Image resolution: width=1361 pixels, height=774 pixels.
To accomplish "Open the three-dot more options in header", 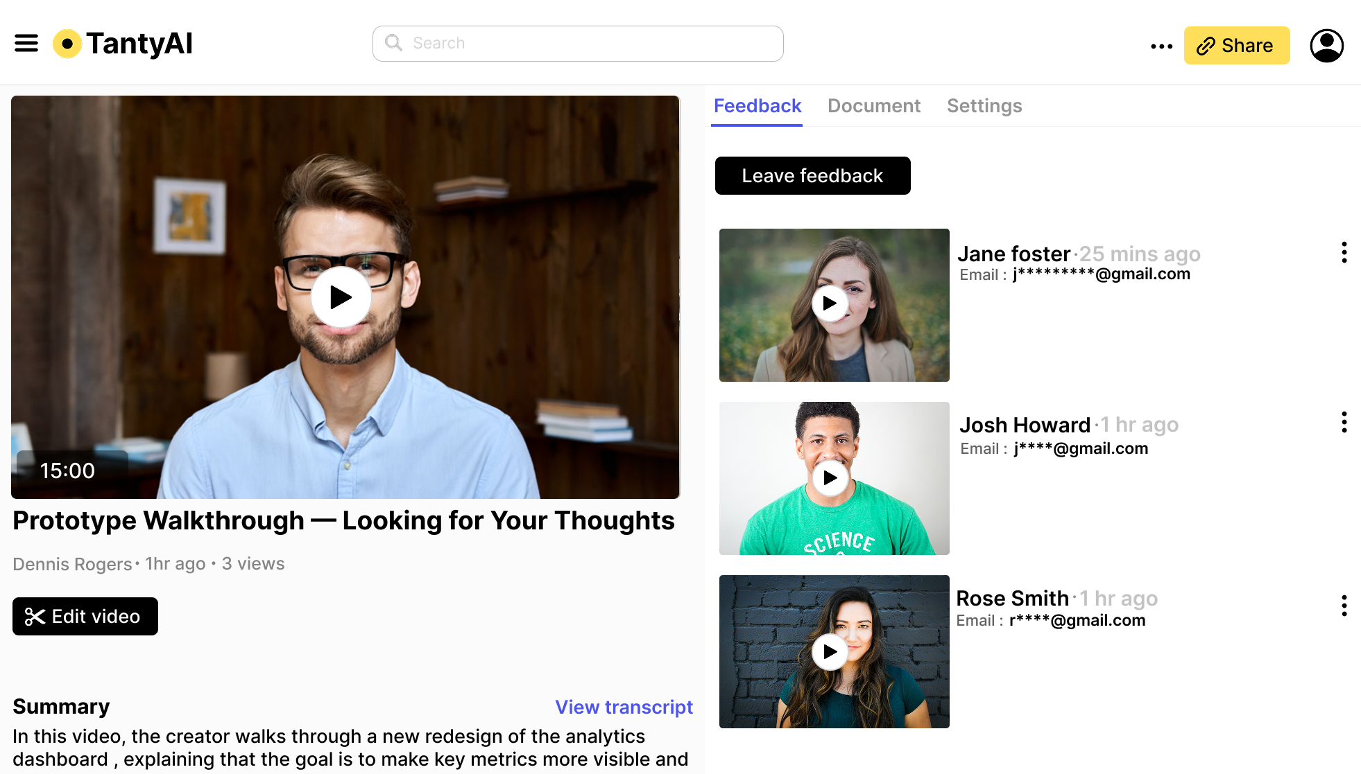I will point(1161,46).
